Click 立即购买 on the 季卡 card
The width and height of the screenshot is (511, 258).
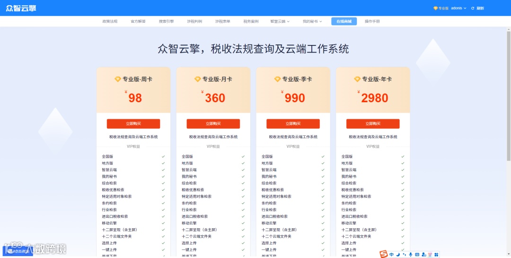tap(293, 124)
